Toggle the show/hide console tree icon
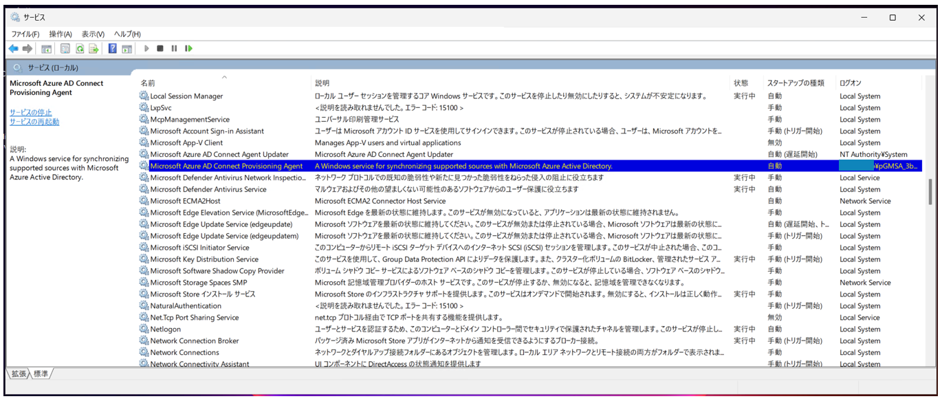The image size is (942, 401). 47,49
